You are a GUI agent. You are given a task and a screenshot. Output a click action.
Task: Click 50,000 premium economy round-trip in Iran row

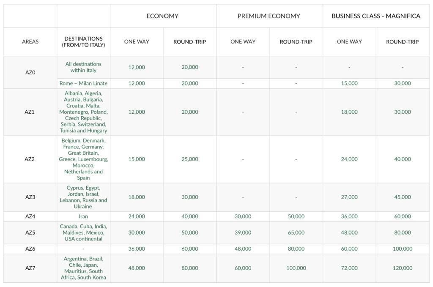click(296, 216)
